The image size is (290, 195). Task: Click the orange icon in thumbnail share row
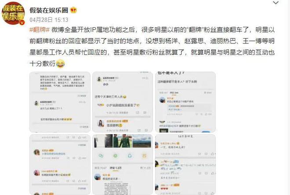click(x=144, y=155)
